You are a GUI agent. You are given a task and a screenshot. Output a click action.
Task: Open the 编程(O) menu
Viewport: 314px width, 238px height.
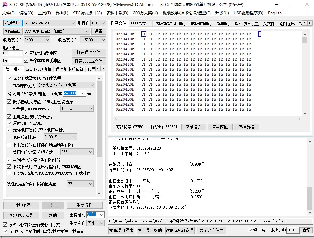click(x=26, y=13)
